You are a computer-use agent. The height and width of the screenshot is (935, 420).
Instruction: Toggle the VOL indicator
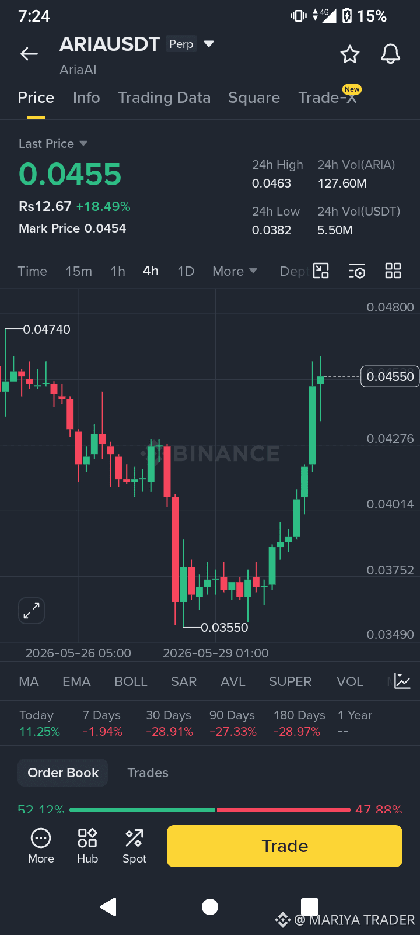pos(350,681)
